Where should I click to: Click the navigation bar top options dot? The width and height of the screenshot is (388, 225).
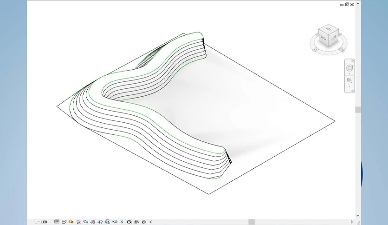pos(353,61)
